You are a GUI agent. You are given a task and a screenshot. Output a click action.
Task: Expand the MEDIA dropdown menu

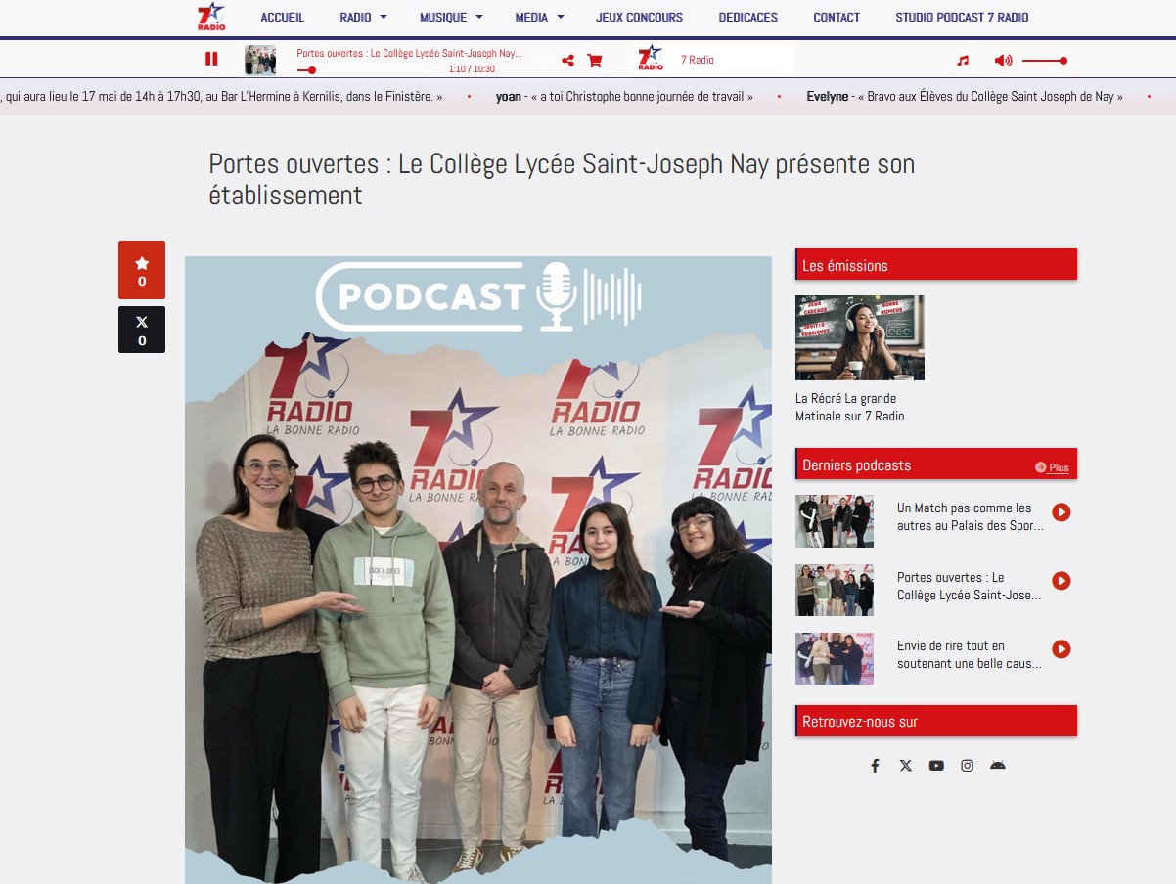539,17
